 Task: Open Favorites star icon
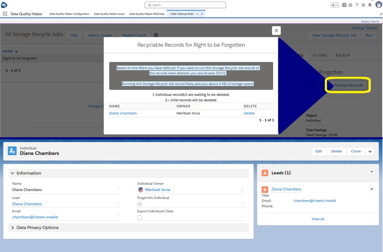pos(333,5)
